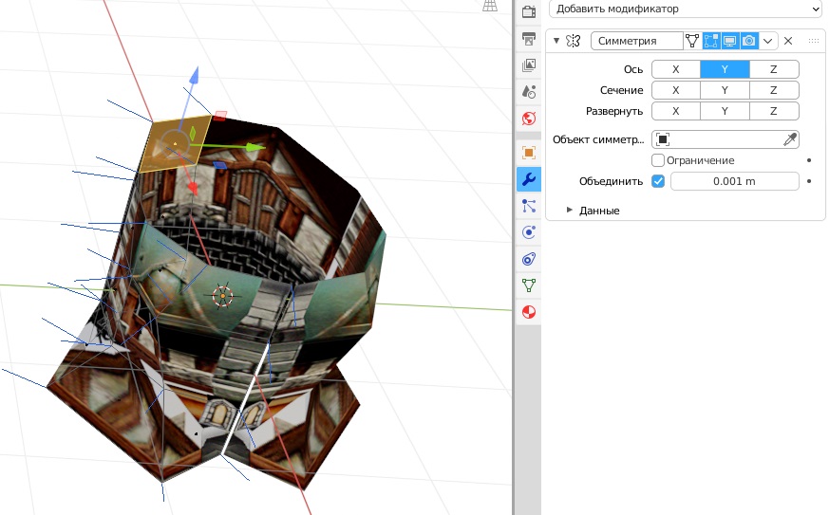Click blue Z axis gizmo arrow

point(195,75)
